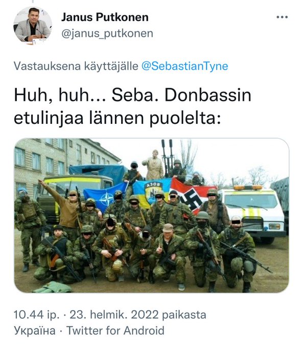Open the attached group photo full size

[x=152, y=215]
